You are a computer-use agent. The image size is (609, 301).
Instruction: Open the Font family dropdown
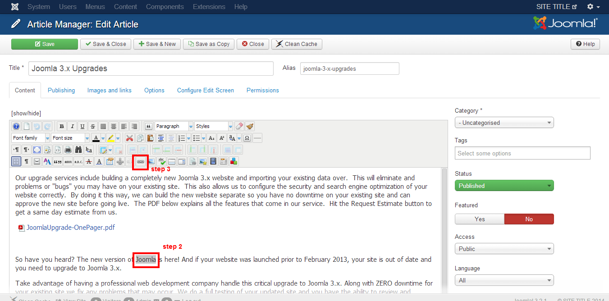(31, 138)
